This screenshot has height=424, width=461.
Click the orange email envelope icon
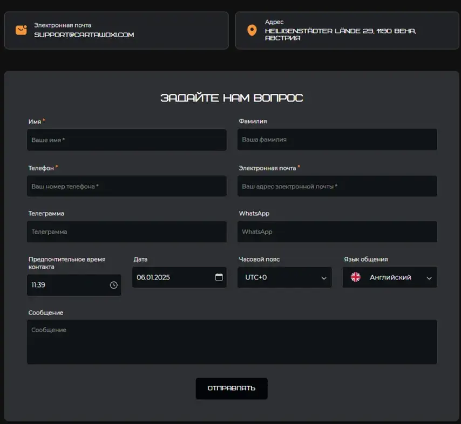pyautogui.click(x=21, y=30)
